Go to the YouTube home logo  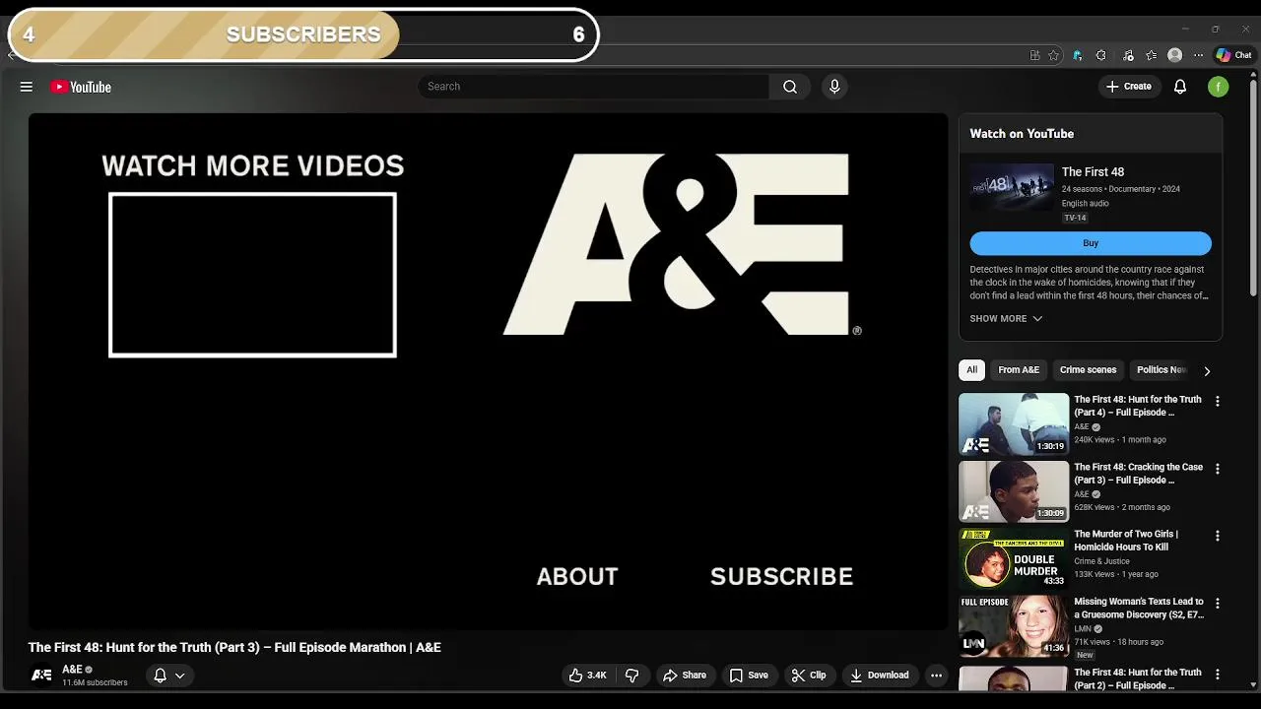(x=81, y=87)
